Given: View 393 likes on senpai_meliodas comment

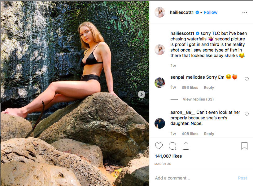Looking at the screenshot, I should 190,88.
